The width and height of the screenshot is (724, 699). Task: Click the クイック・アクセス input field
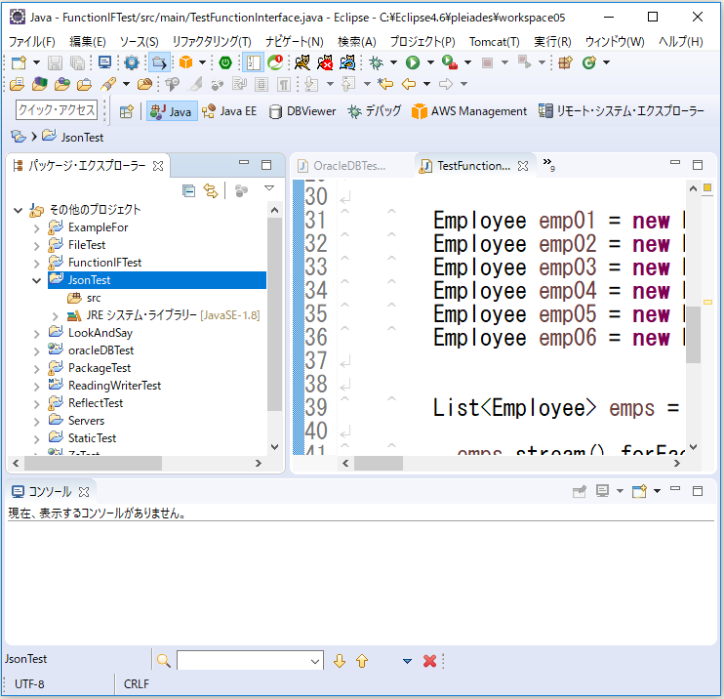click(x=57, y=110)
